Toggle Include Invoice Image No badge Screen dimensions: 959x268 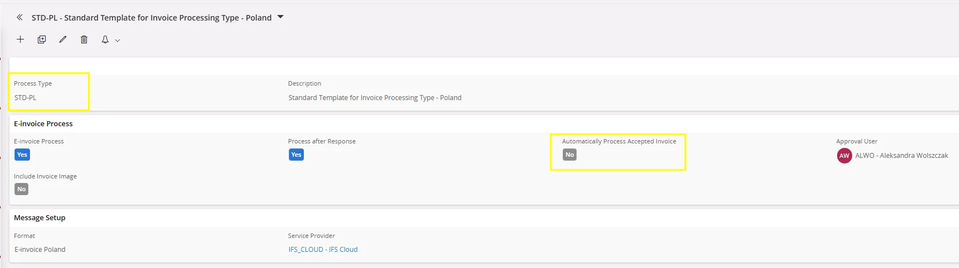coord(21,189)
